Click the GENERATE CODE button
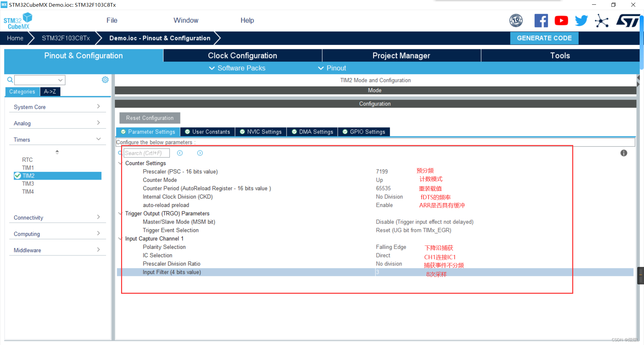This screenshot has height=345, width=644. (x=544, y=38)
